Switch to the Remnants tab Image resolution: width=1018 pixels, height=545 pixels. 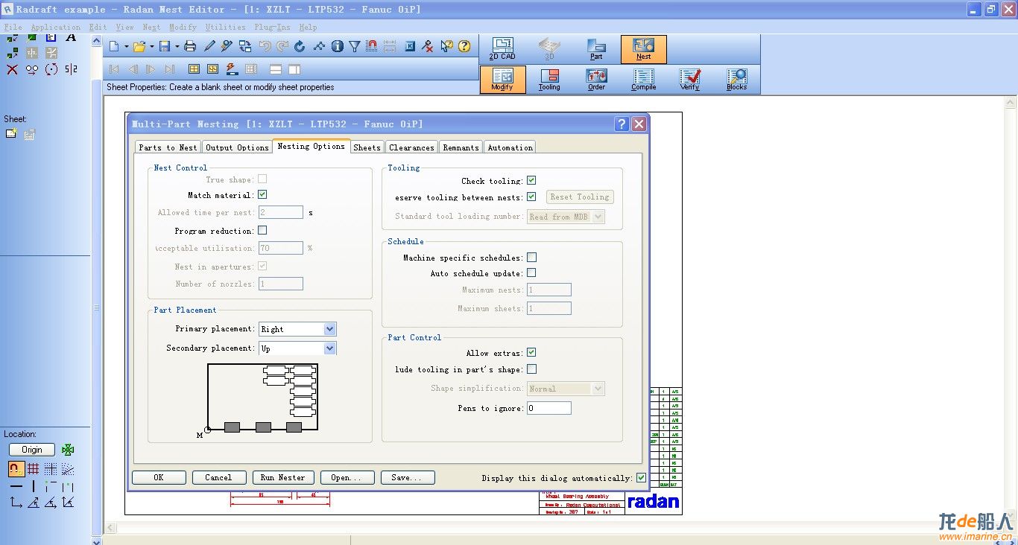[461, 147]
